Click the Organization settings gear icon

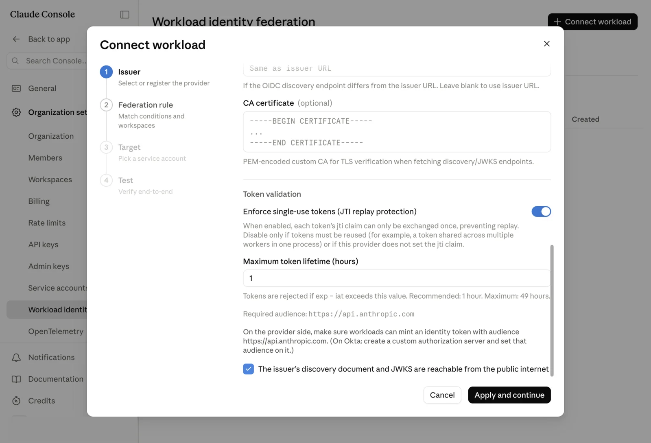[16, 112]
